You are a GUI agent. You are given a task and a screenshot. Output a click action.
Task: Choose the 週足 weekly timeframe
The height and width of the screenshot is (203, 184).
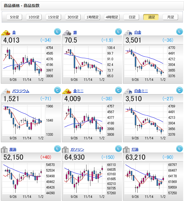pyautogui.click(x=151, y=17)
